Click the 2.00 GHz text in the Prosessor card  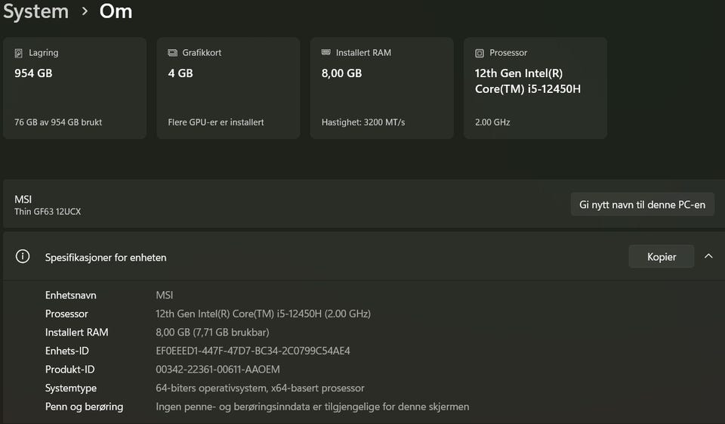point(492,122)
